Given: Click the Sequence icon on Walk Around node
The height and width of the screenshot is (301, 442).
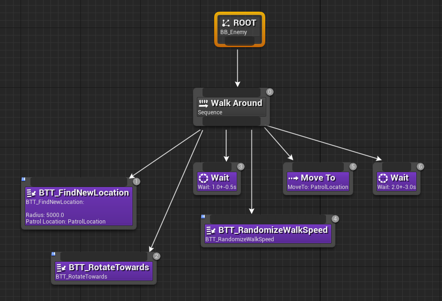Looking at the screenshot, I should click(x=203, y=103).
